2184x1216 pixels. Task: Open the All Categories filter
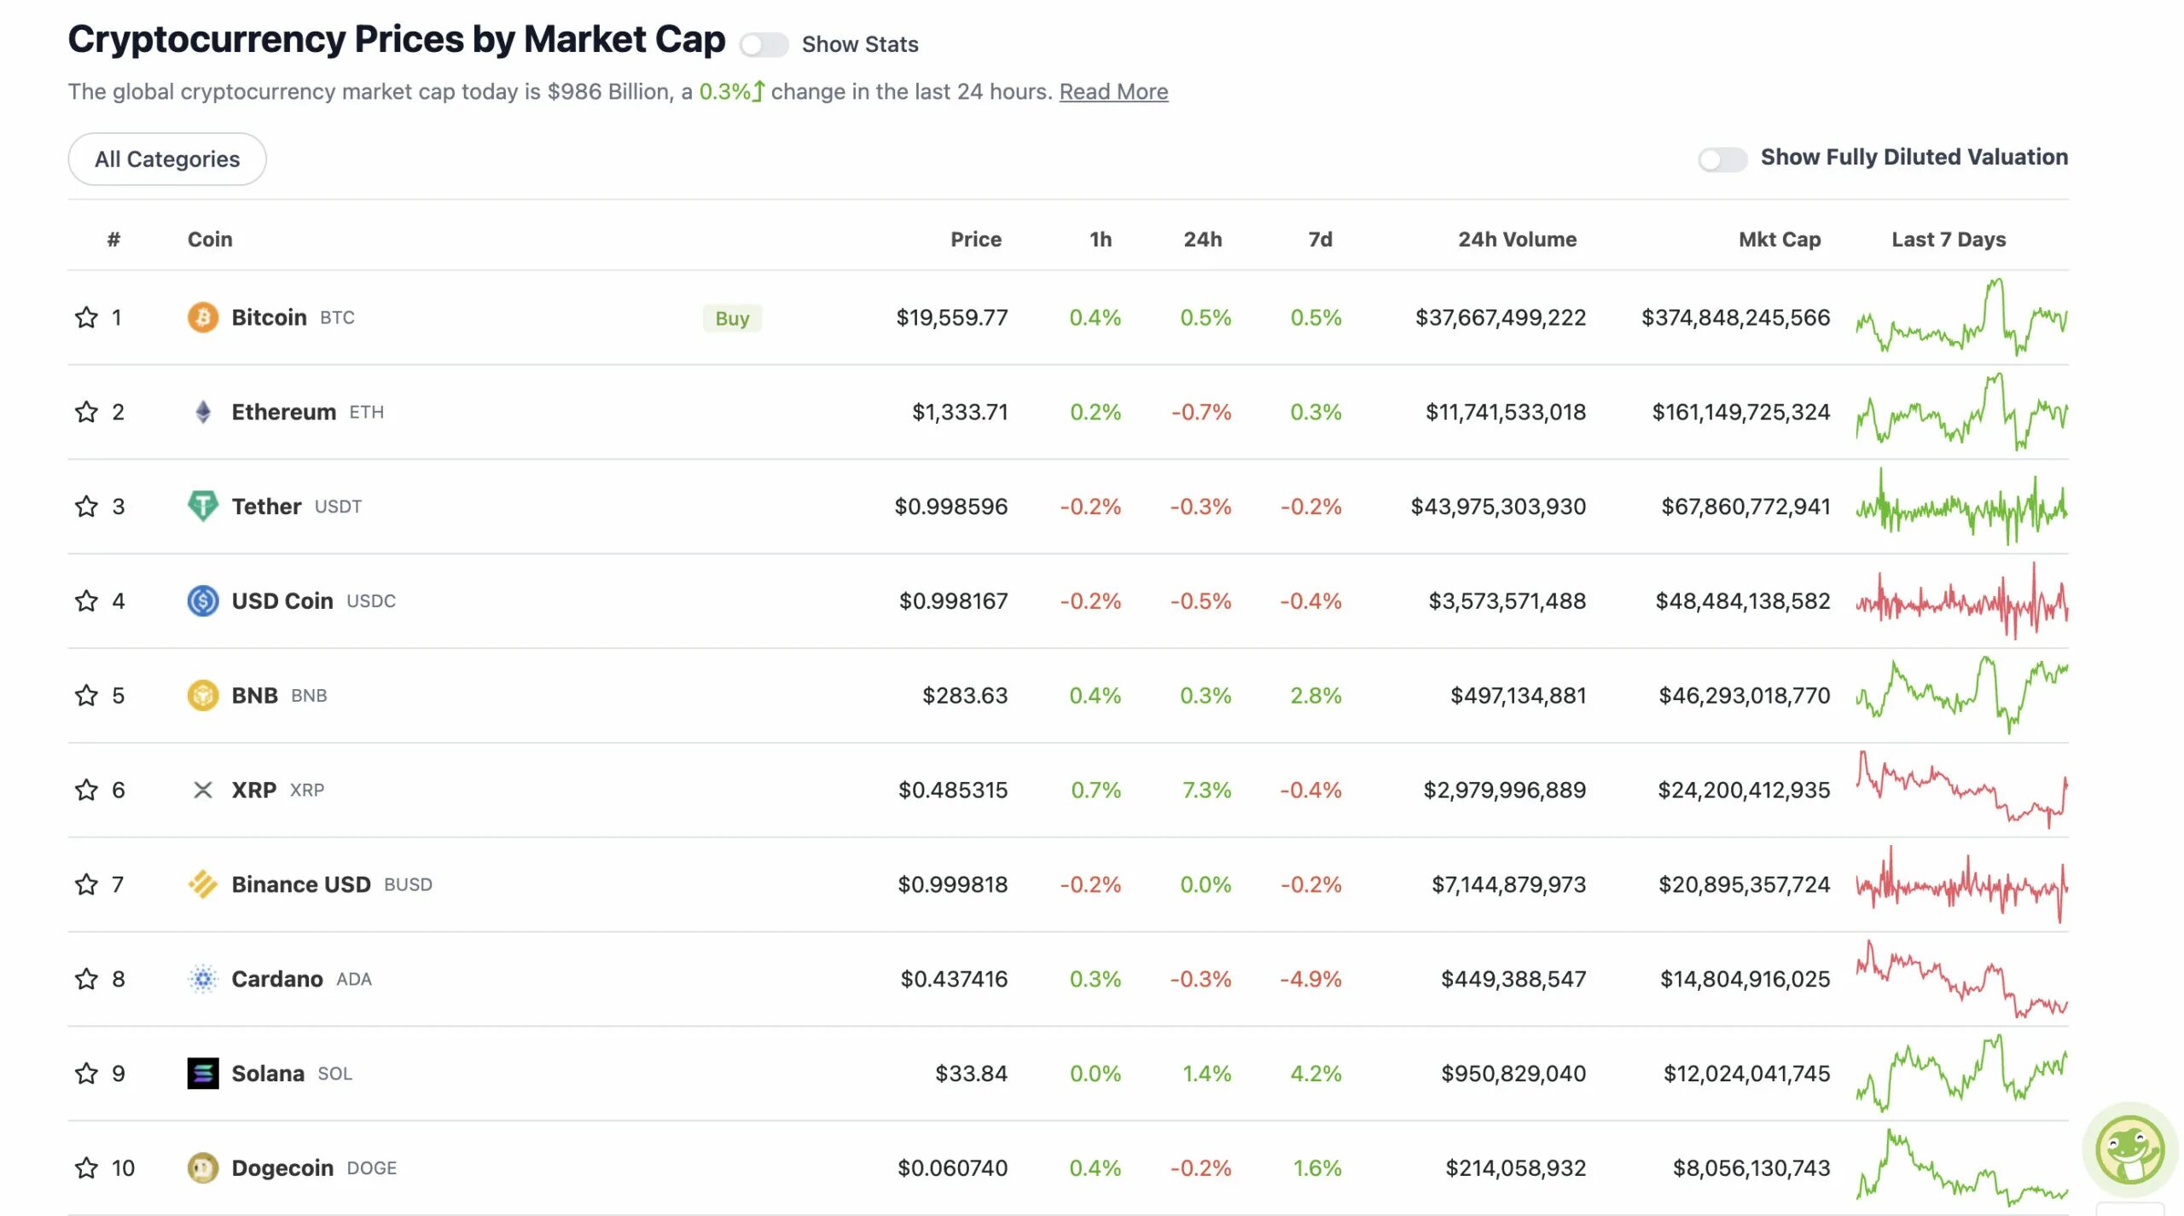(167, 159)
